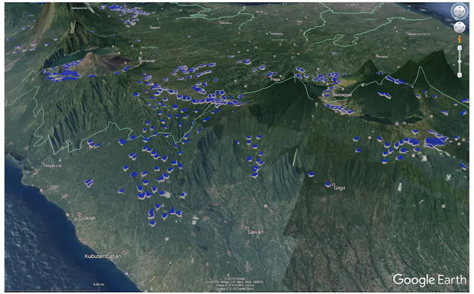Click the zoom slider handle
The image size is (474, 294).
coord(460,60)
